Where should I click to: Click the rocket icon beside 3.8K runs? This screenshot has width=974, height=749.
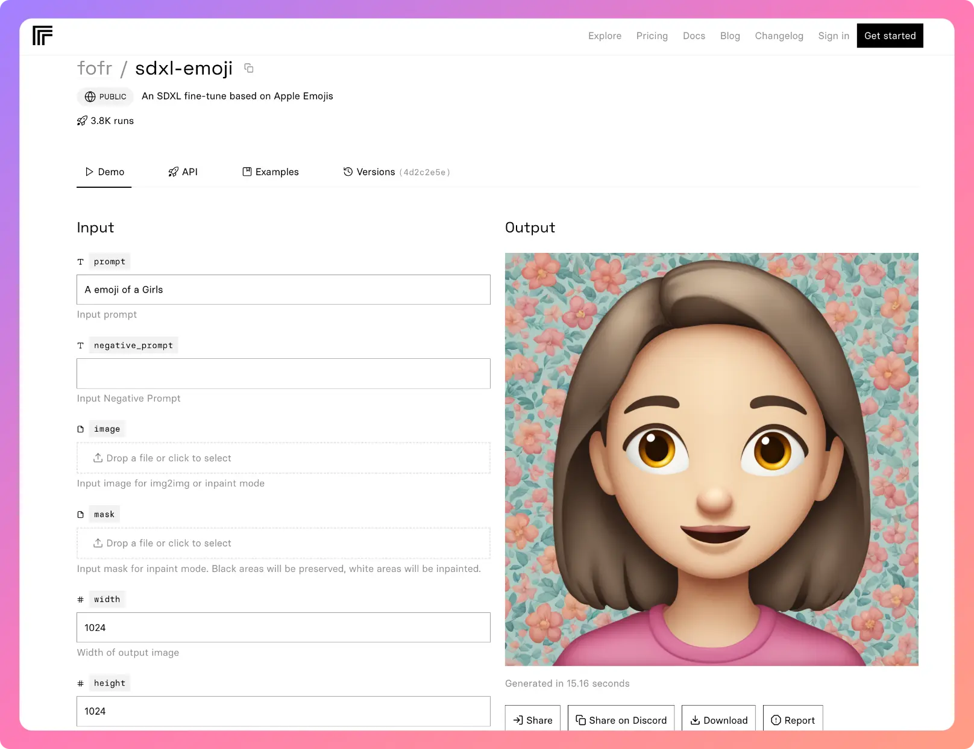coord(82,121)
